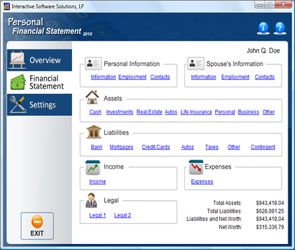Open the Investments assets link
The height and width of the screenshot is (250, 295).
pos(120,112)
